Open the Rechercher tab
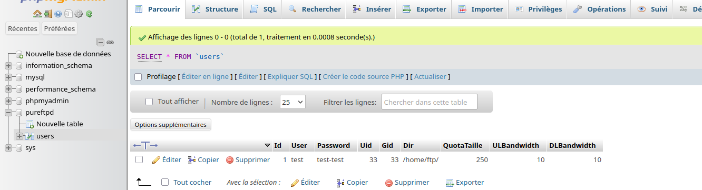702x190 pixels. (x=314, y=9)
